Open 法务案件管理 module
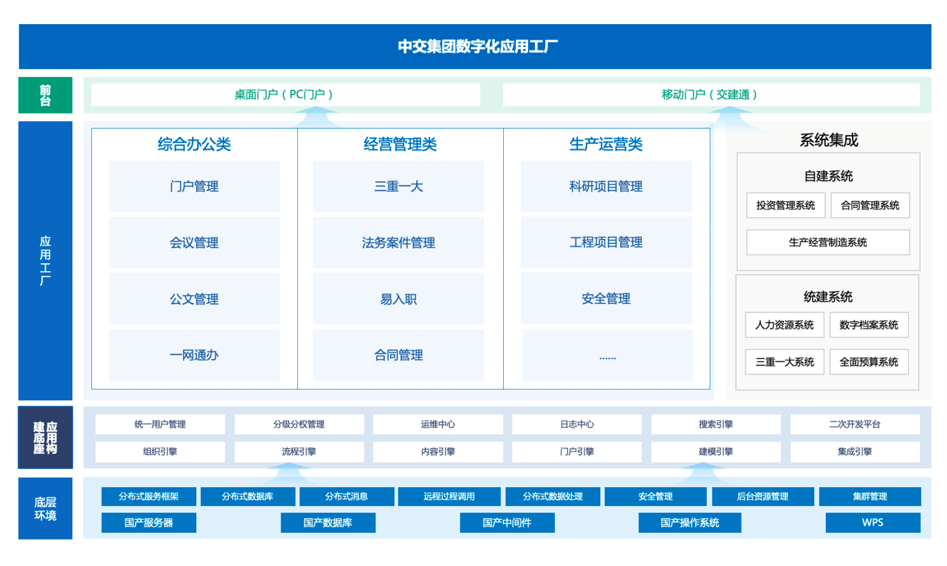947x566 pixels. click(398, 243)
